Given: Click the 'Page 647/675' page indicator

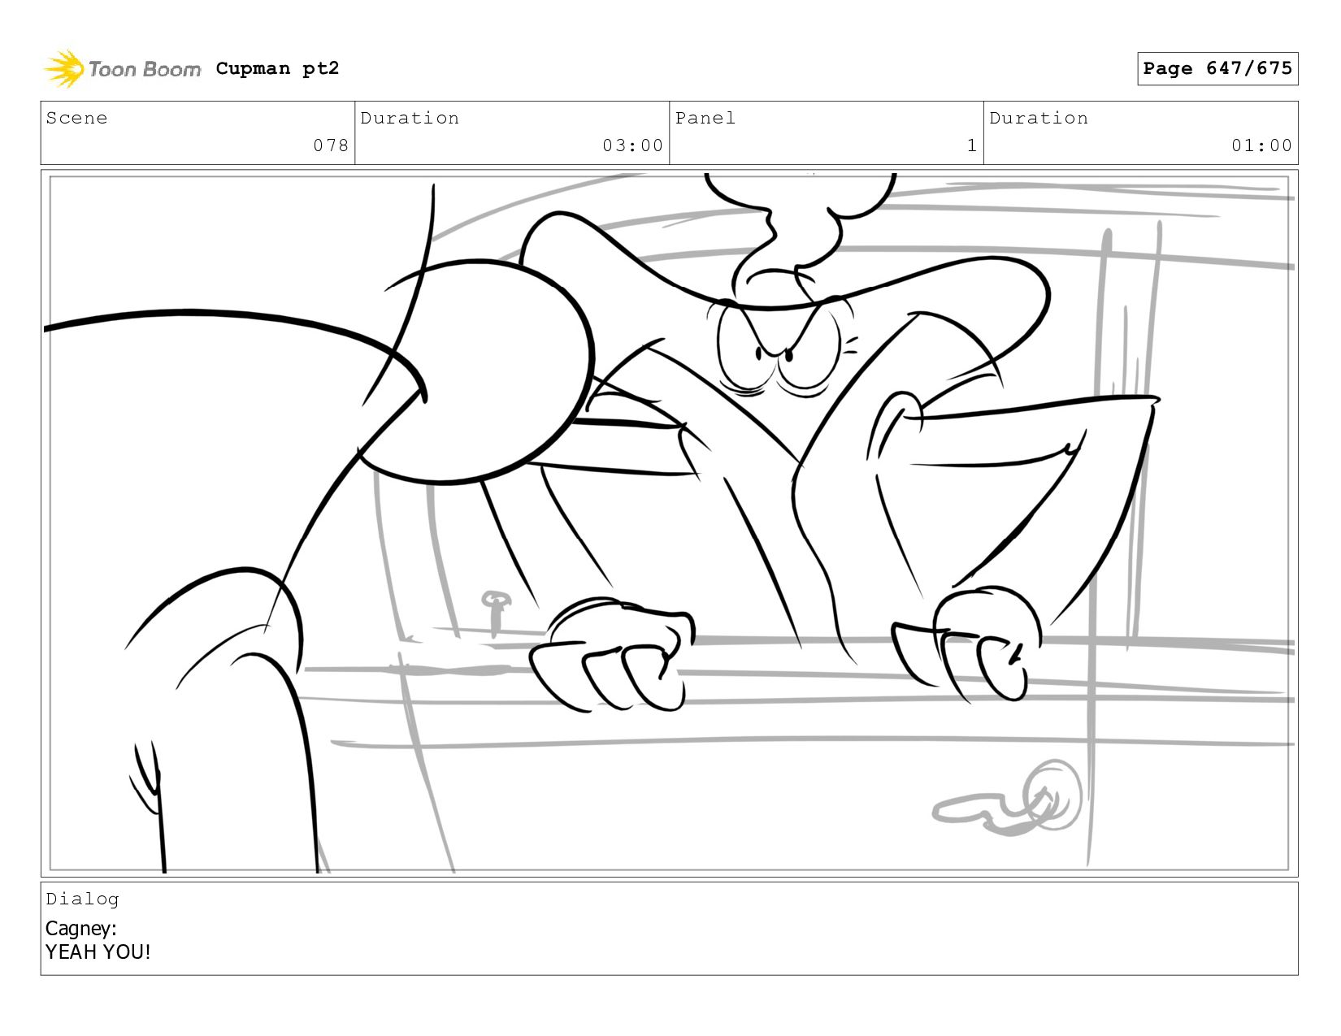Looking at the screenshot, I should click(x=1217, y=68).
